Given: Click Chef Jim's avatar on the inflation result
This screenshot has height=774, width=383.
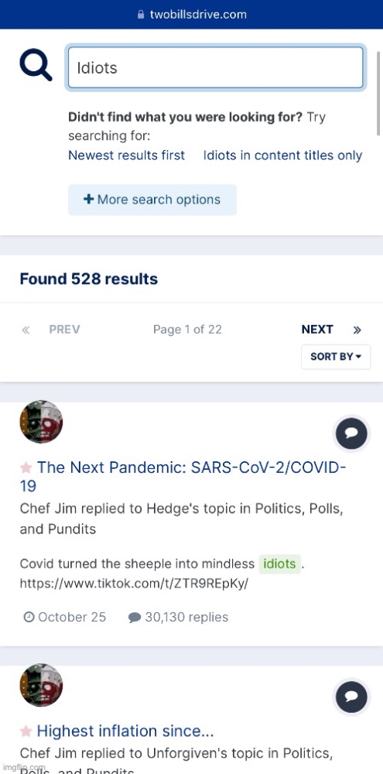Looking at the screenshot, I should click(42, 685).
